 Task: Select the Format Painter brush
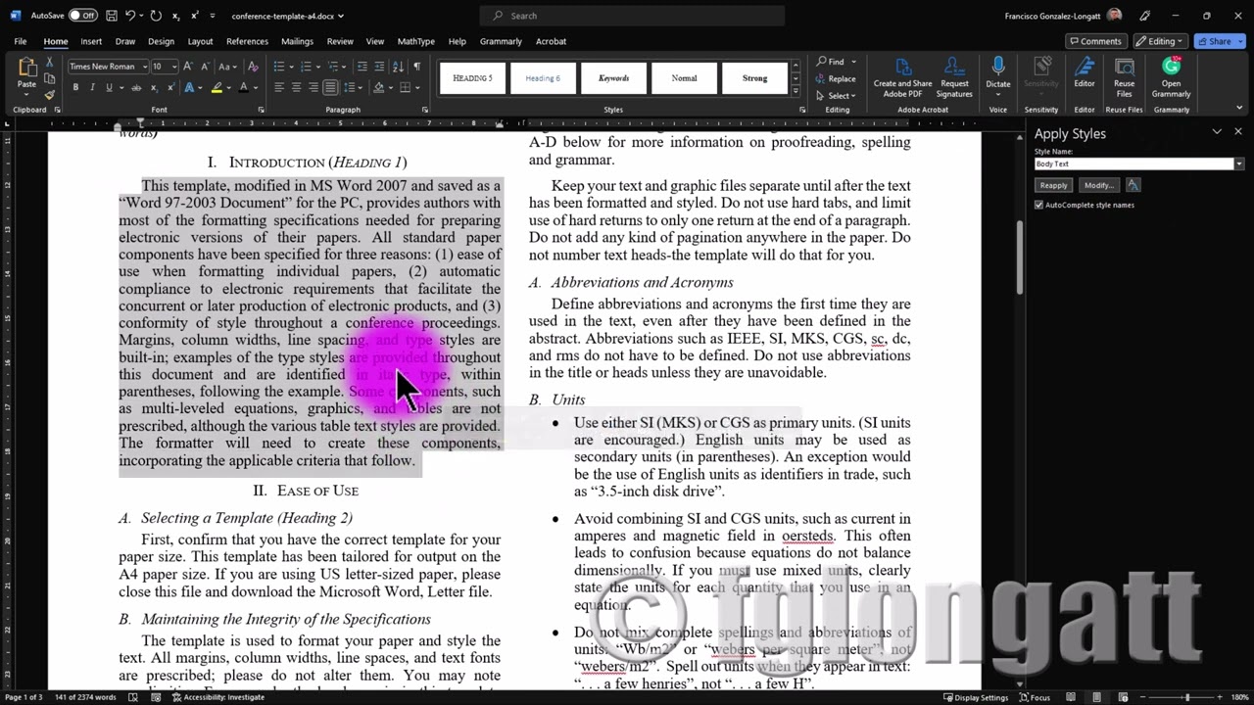pos(50,95)
